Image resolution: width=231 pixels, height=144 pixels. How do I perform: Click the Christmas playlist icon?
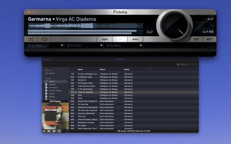point(46,87)
